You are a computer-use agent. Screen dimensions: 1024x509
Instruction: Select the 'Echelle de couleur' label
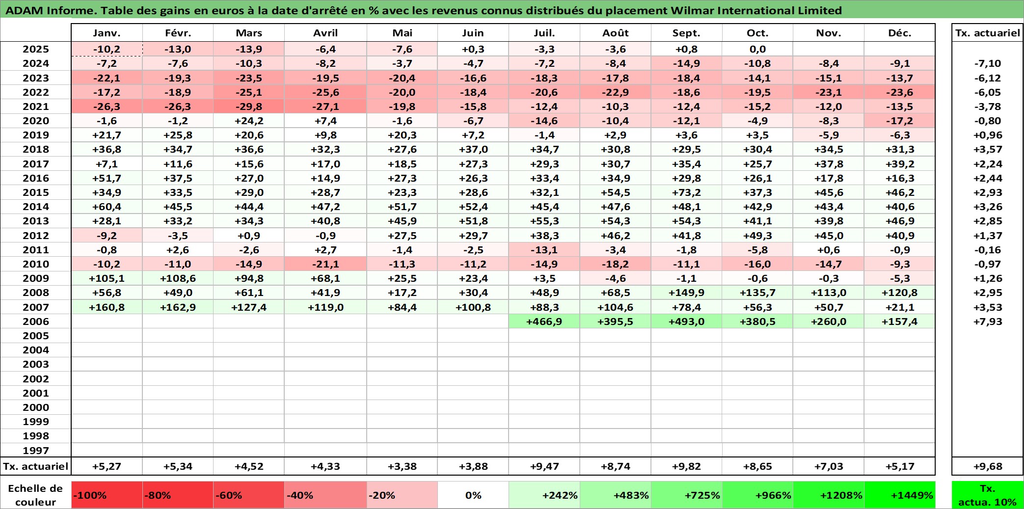tap(36, 495)
